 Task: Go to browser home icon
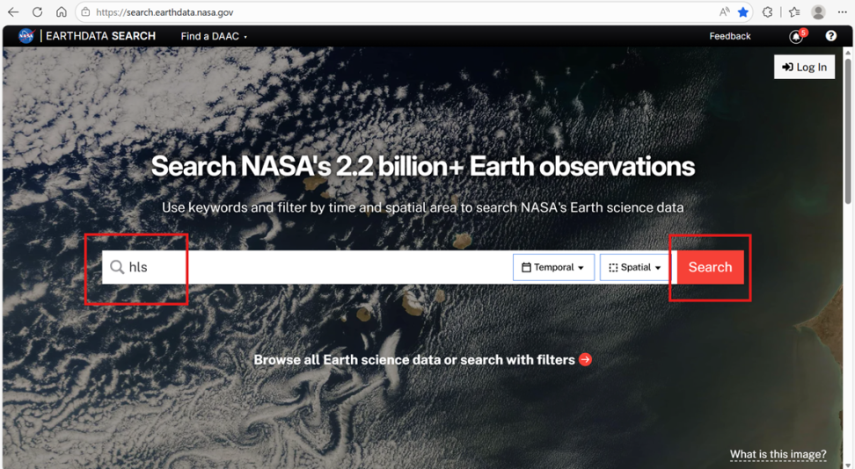pos(62,12)
